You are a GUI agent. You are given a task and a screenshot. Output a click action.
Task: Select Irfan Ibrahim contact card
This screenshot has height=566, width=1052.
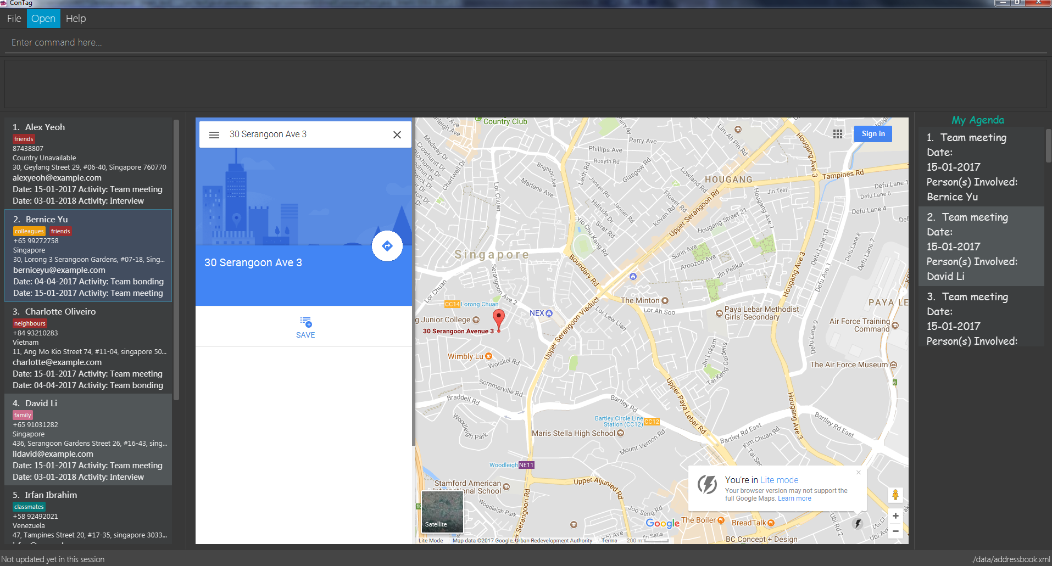pyautogui.click(x=88, y=515)
